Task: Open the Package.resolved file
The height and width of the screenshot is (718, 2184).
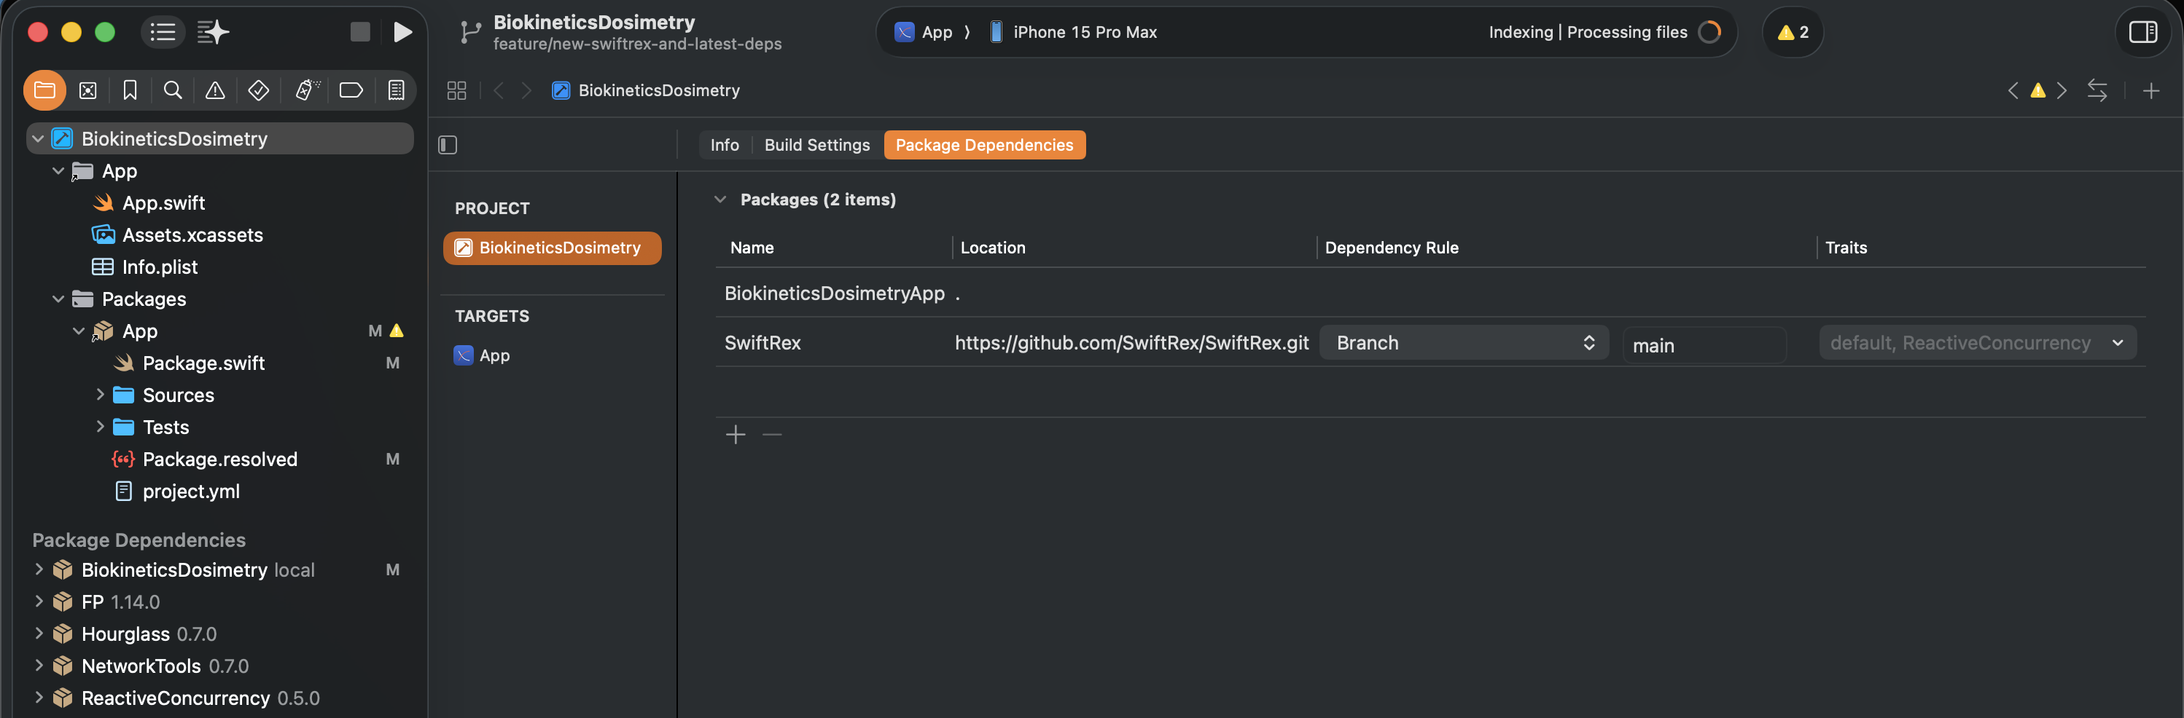Action: [219, 459]
